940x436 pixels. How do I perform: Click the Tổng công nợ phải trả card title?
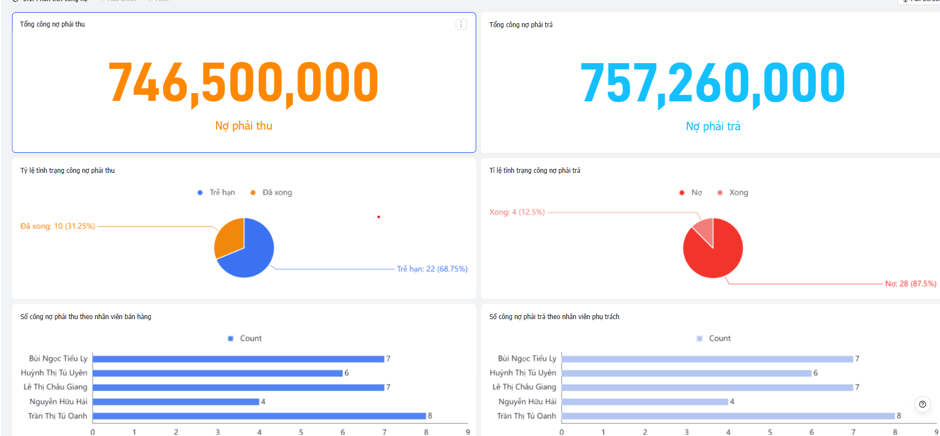521,25
